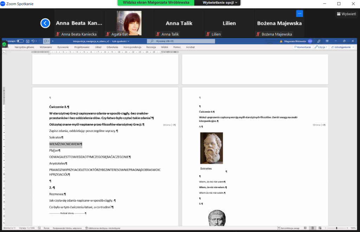Open the Recenzja ribbon tab
360x232 pixels.
point(151,47)
